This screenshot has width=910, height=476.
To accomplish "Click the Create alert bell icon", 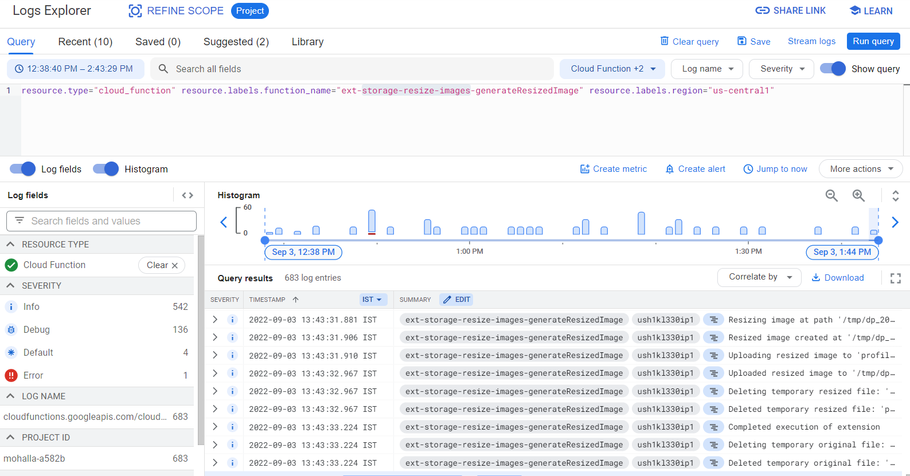I will pyautogui.click(x=669, y=169).
